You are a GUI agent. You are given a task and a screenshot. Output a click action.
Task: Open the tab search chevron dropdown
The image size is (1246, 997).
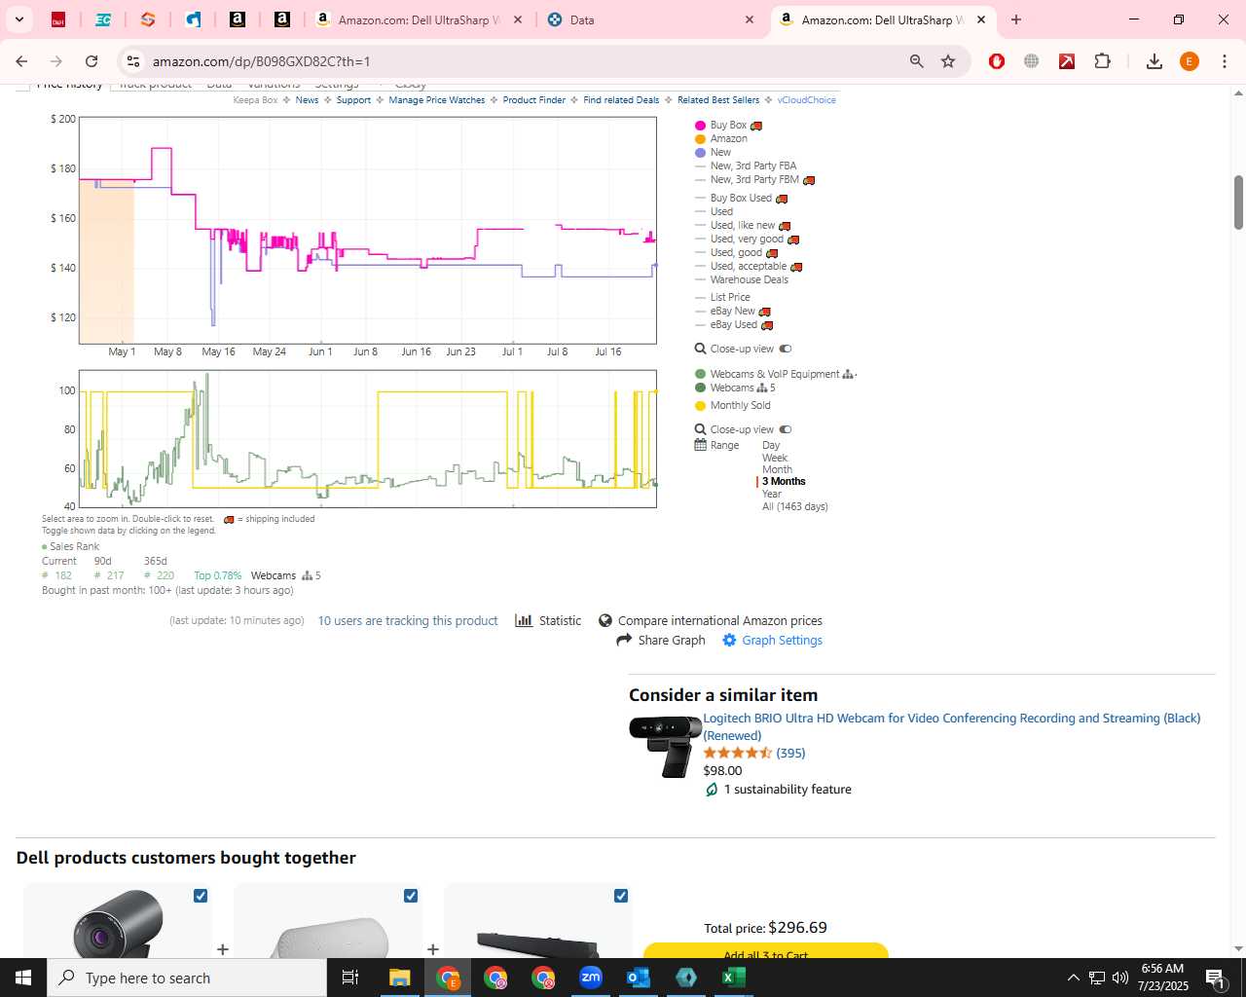pos(18,19)
